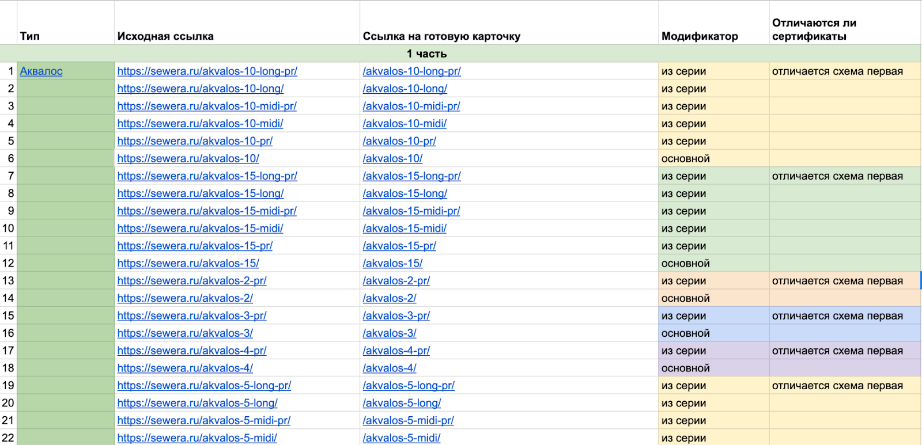
Task: Open link https://sewera.ru/akvalos-15-pr/
Action: 195,246
